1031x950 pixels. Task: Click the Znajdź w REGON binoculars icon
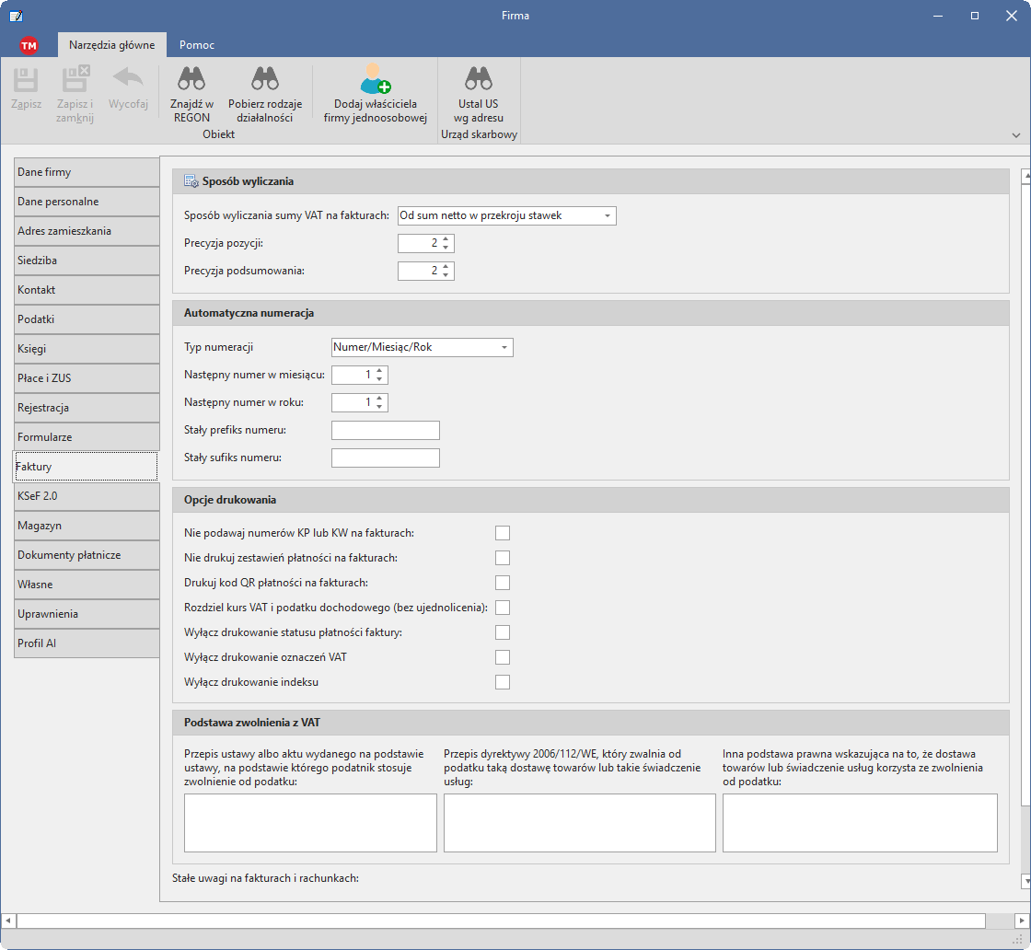(x=191, y=78)
